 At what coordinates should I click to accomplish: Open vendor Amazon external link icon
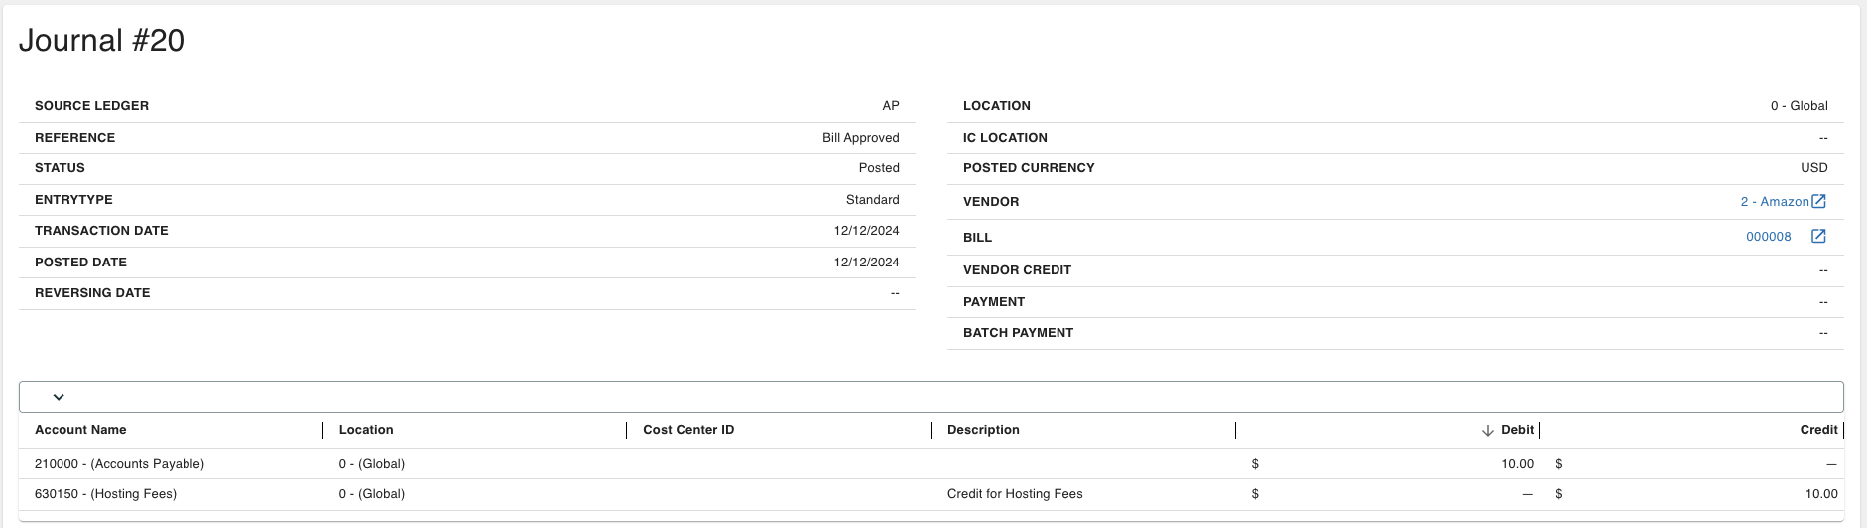click(x=1818, y=201)
